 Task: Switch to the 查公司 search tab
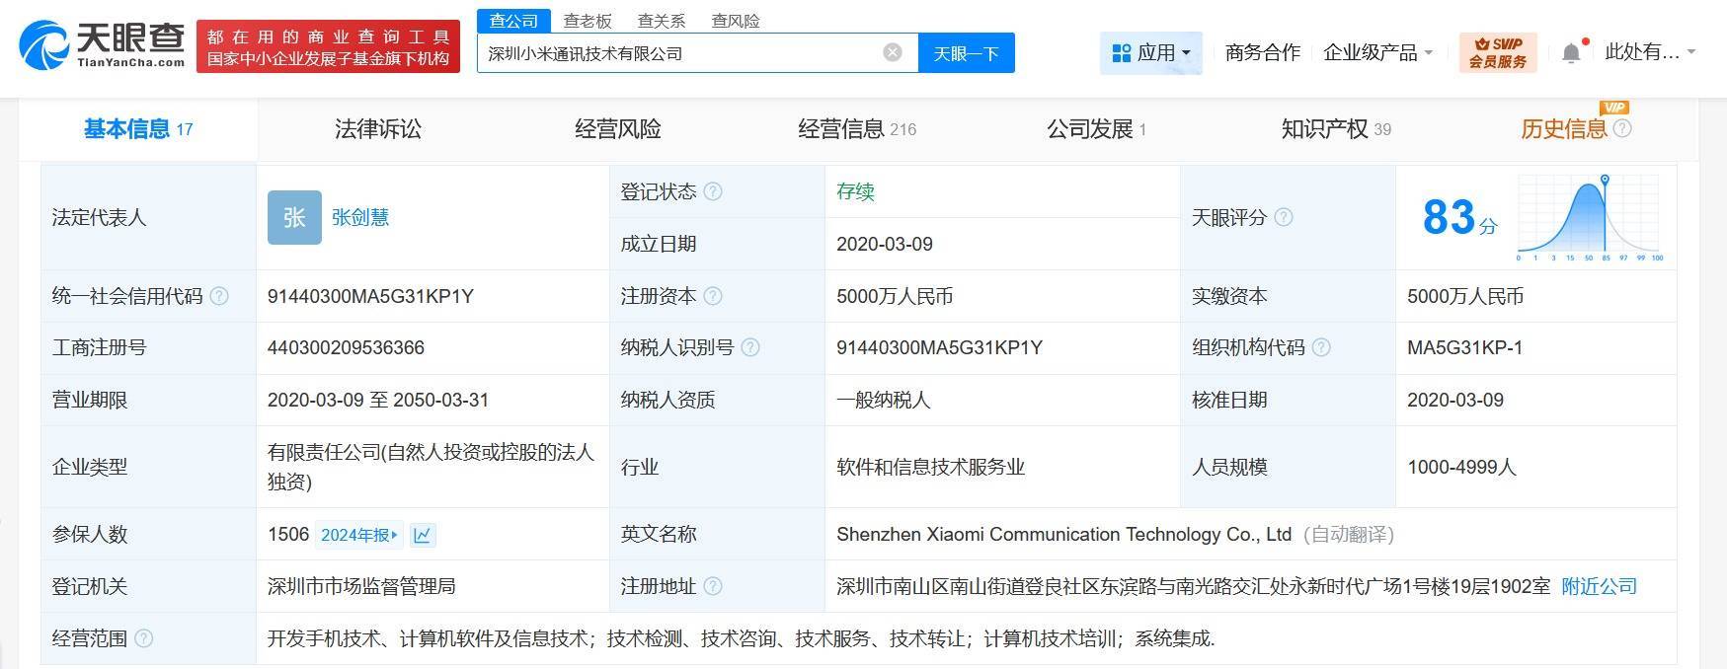tap(513, 21)
